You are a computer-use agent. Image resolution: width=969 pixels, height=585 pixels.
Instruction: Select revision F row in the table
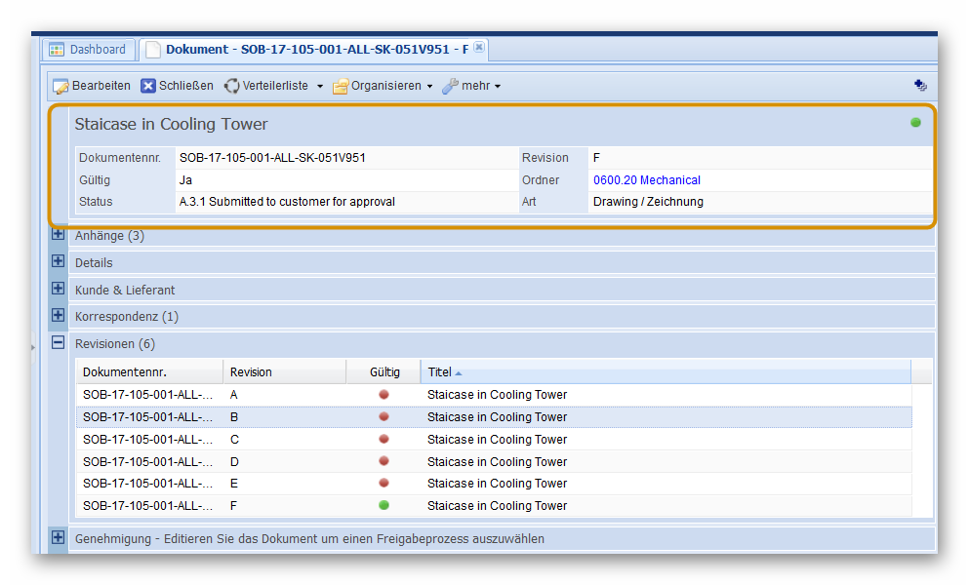[493, 505]
